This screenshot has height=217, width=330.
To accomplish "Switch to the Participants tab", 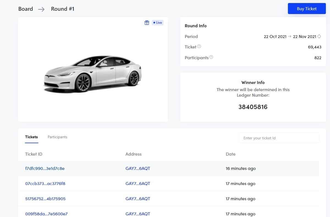I will (x=57, y=137).
